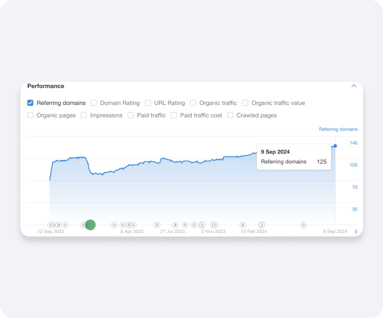Click the 105 y-axis value
This screenshot has width=383, height=318.
tap(354, 165)
